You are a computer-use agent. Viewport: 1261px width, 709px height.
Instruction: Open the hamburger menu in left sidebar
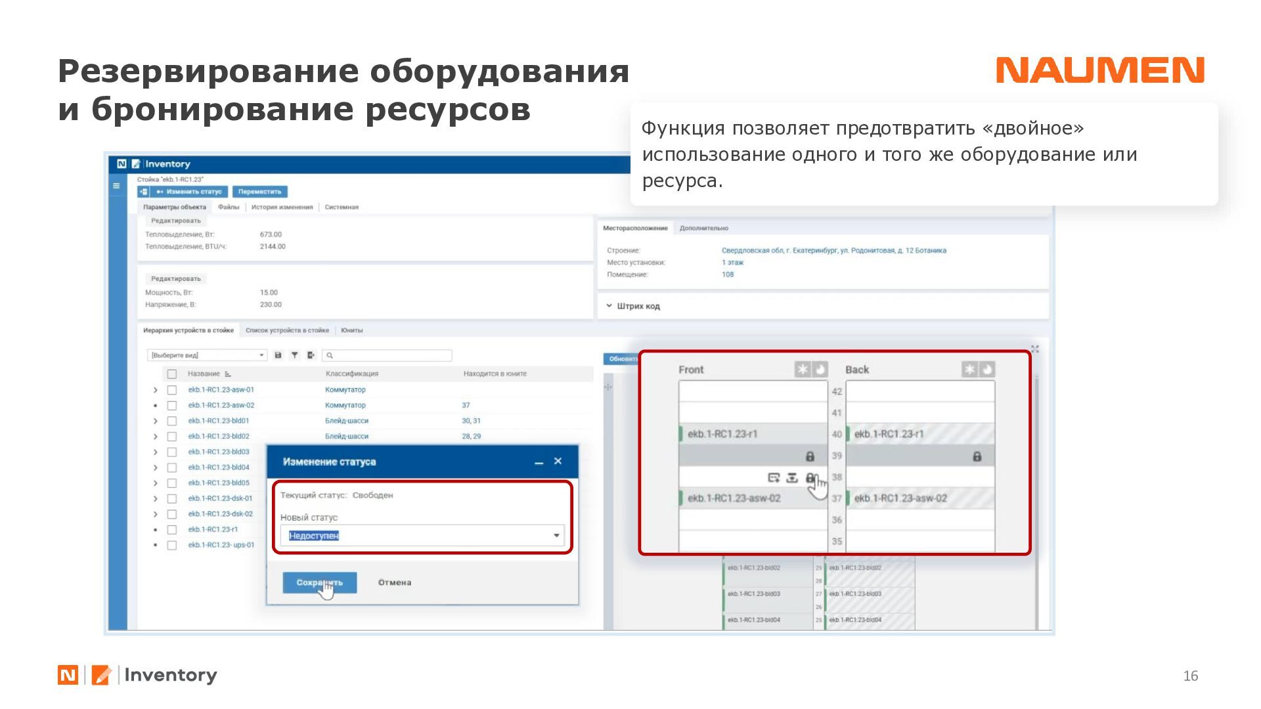pos(116,186)
